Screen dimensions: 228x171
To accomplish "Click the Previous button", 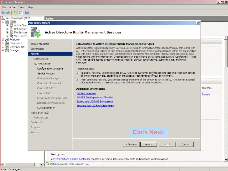I will tap(131, 144).
